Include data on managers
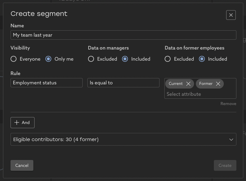 [125, 59]
